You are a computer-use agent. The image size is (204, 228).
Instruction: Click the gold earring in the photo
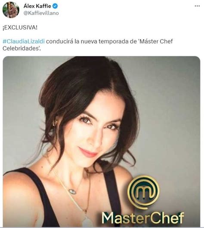click(x=55, y=123)
